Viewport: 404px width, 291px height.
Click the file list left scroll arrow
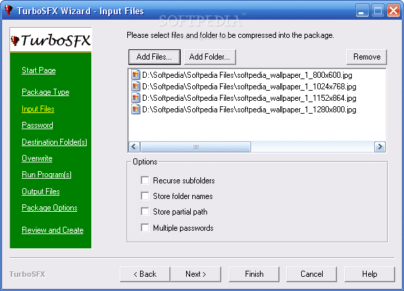(134, 147)
